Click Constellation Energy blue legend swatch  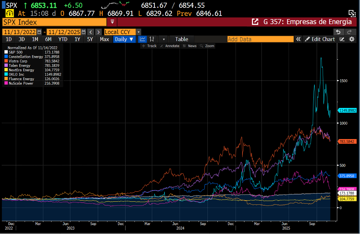6,56
